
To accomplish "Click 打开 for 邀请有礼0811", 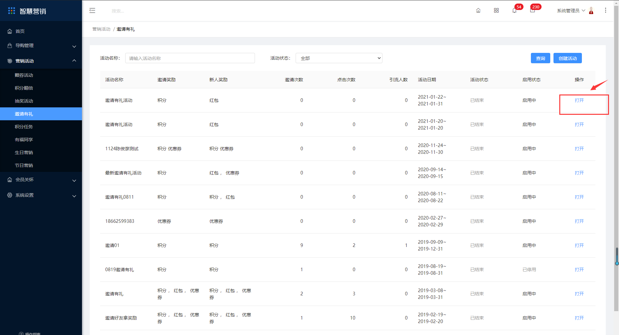I will coord(579,197).
